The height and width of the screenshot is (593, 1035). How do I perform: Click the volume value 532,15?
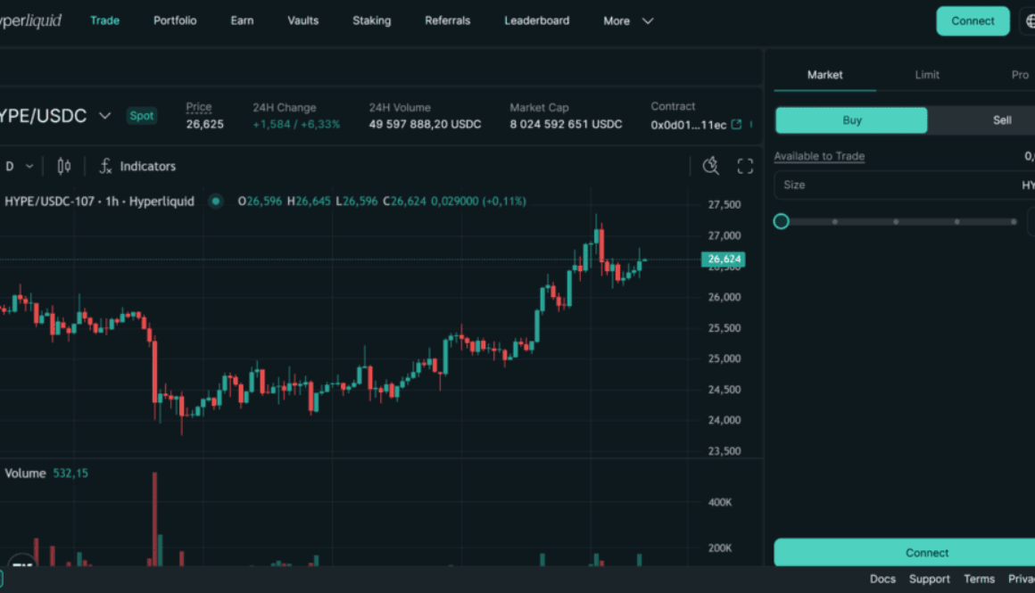70,473
